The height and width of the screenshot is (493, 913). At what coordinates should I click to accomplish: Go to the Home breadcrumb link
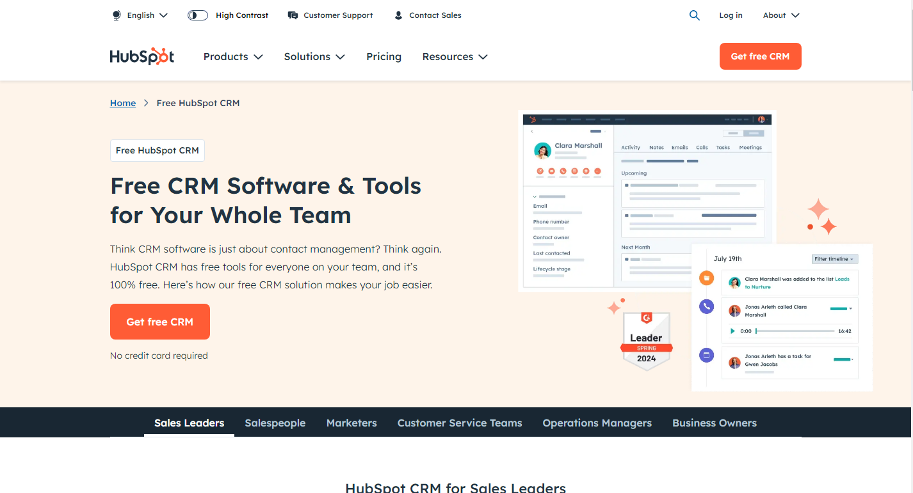[123, 103]
